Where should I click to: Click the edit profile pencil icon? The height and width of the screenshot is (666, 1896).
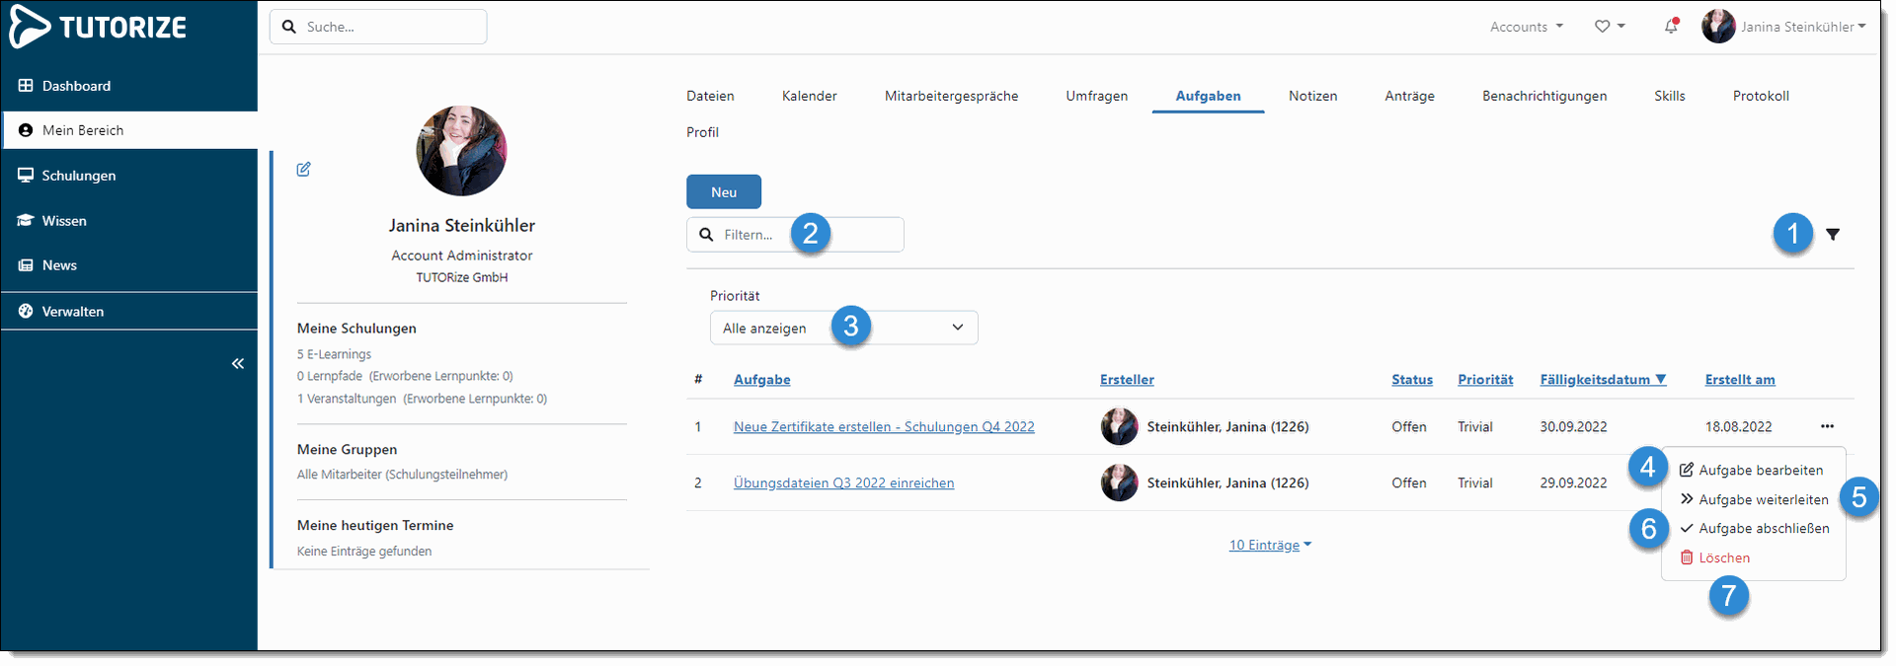304,169
